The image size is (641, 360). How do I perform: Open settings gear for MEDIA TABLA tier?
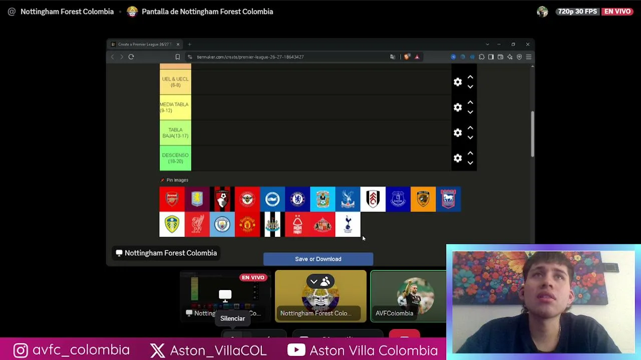[x=458, y=107]
